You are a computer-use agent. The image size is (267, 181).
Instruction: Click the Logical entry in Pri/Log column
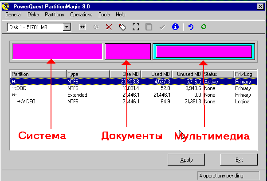(x=243, y=102)
